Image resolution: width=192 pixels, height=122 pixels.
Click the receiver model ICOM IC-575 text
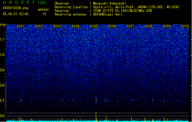(x=122, y=11)
